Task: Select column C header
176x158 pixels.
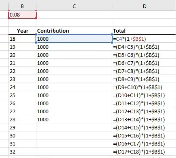Action: [74, 6]
